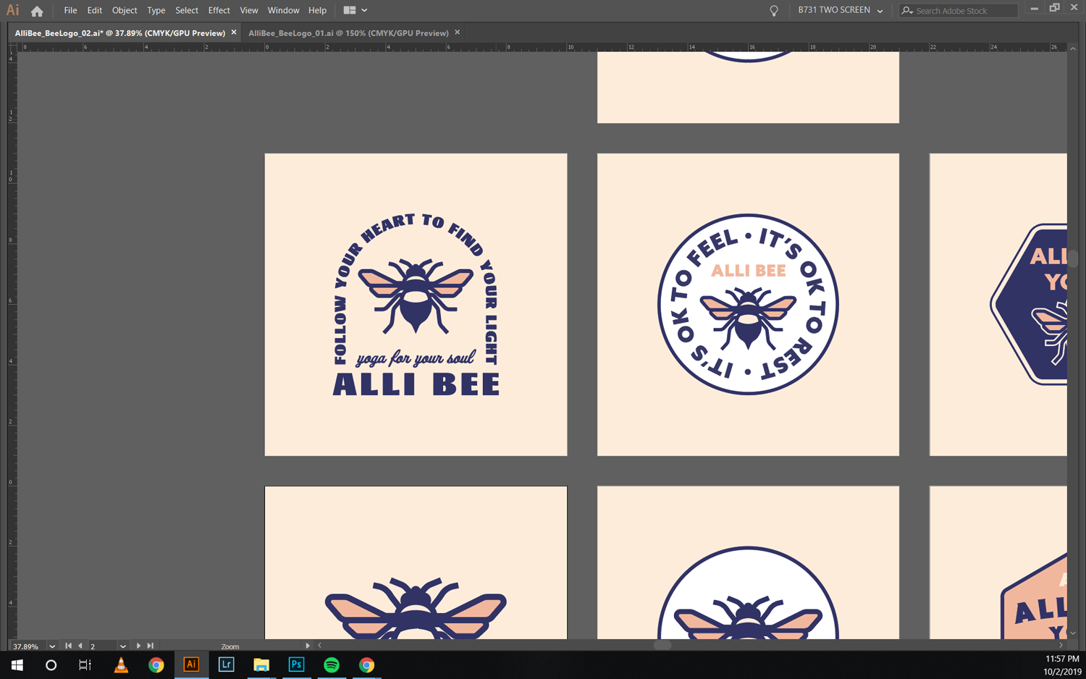Open Spotify from the taskbar
Screen dimensions: 1086x679
click(332, 665)
